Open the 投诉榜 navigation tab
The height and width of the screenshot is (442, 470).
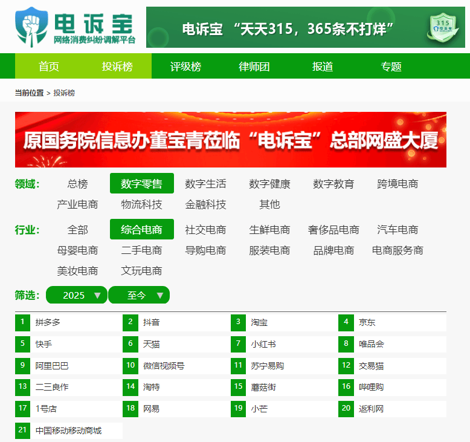[117, 66]
